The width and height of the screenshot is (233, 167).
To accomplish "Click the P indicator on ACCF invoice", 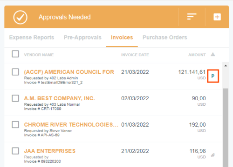I will [213, 76].
